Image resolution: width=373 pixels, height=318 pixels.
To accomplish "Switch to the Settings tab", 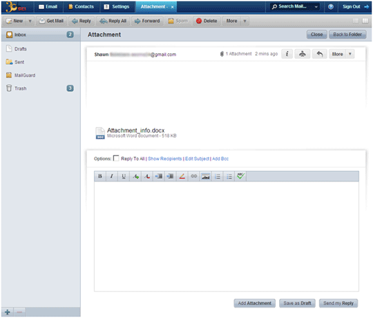I will click(x=117, y=7).
